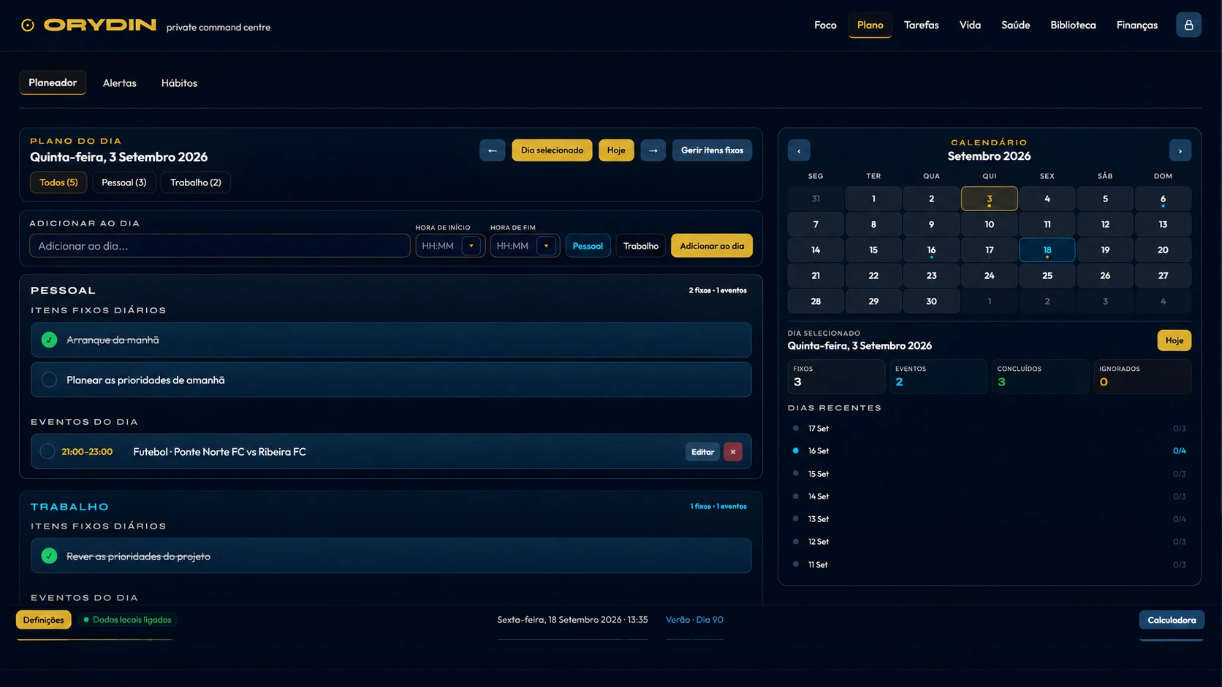Go to next day with right arrow
This screenshot has height=687, width=1222.
tap(653, 150)
